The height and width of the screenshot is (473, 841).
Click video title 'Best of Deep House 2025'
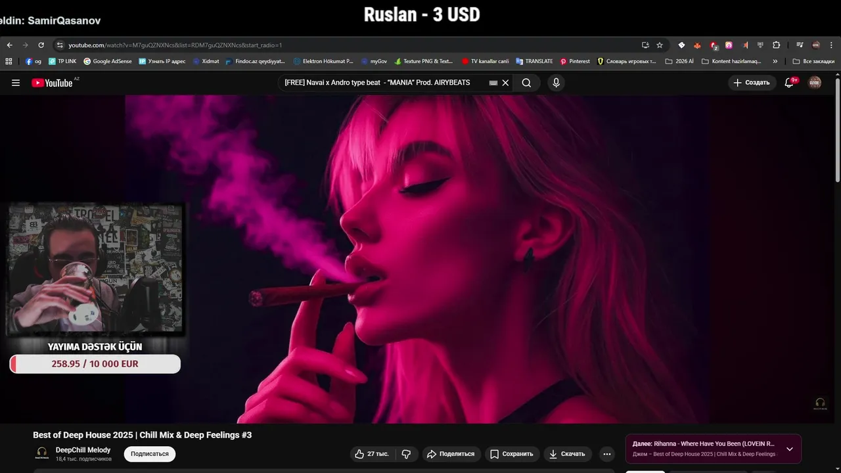coord(143,435)
